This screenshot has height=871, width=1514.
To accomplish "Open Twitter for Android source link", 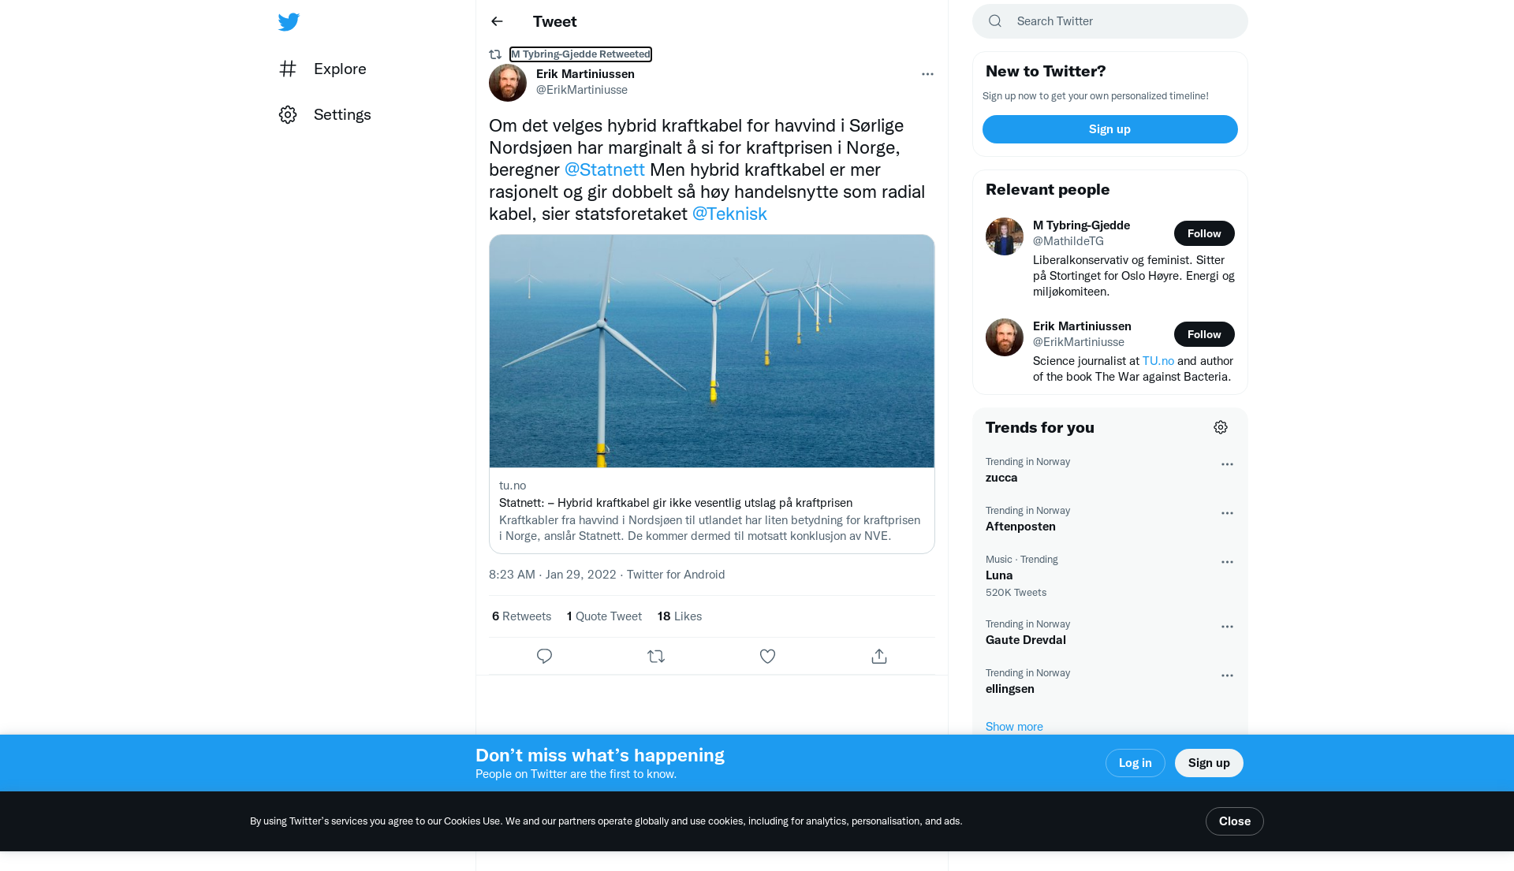I will [x=676, y=575].
